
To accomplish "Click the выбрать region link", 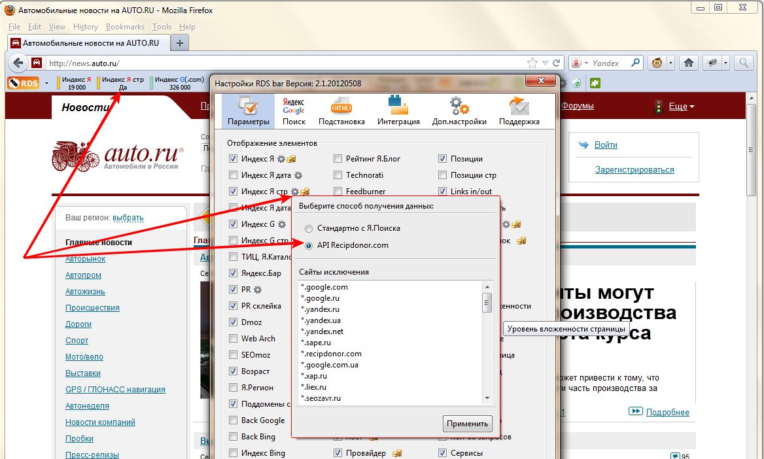I will [x=128, y=218].
